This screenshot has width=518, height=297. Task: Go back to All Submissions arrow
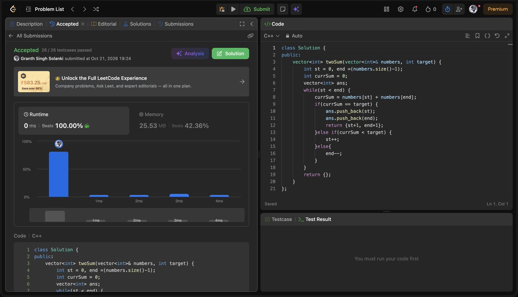(x=11, y=36)
